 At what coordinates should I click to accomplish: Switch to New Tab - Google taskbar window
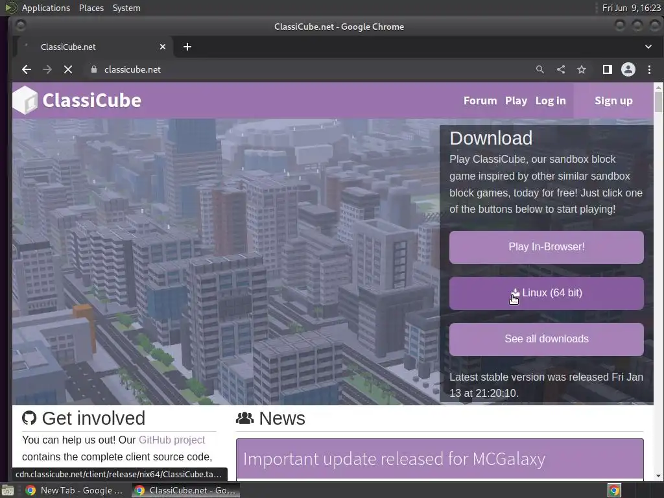coord(74,490)
